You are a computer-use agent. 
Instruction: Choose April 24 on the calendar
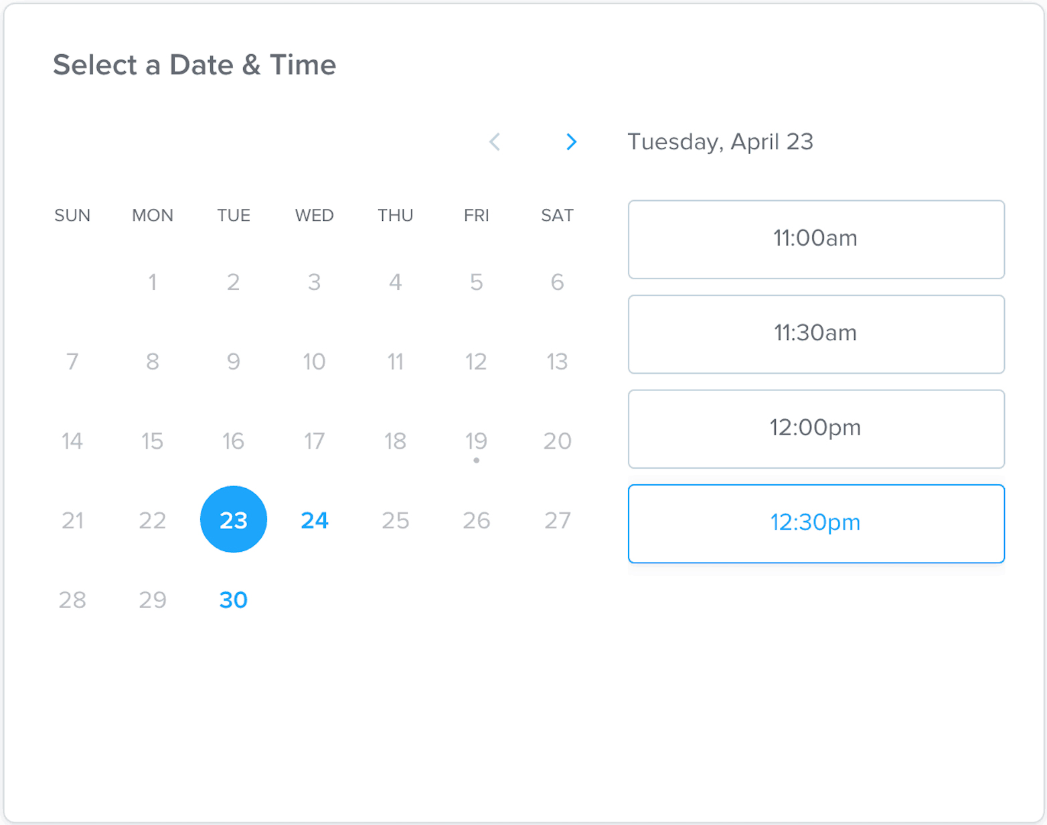[315, 520]
